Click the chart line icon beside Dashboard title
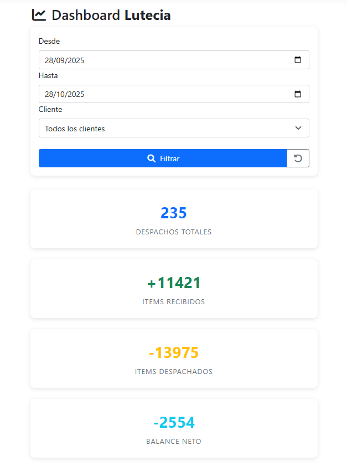This screenshot has height=466, width=347. point(39,15)
